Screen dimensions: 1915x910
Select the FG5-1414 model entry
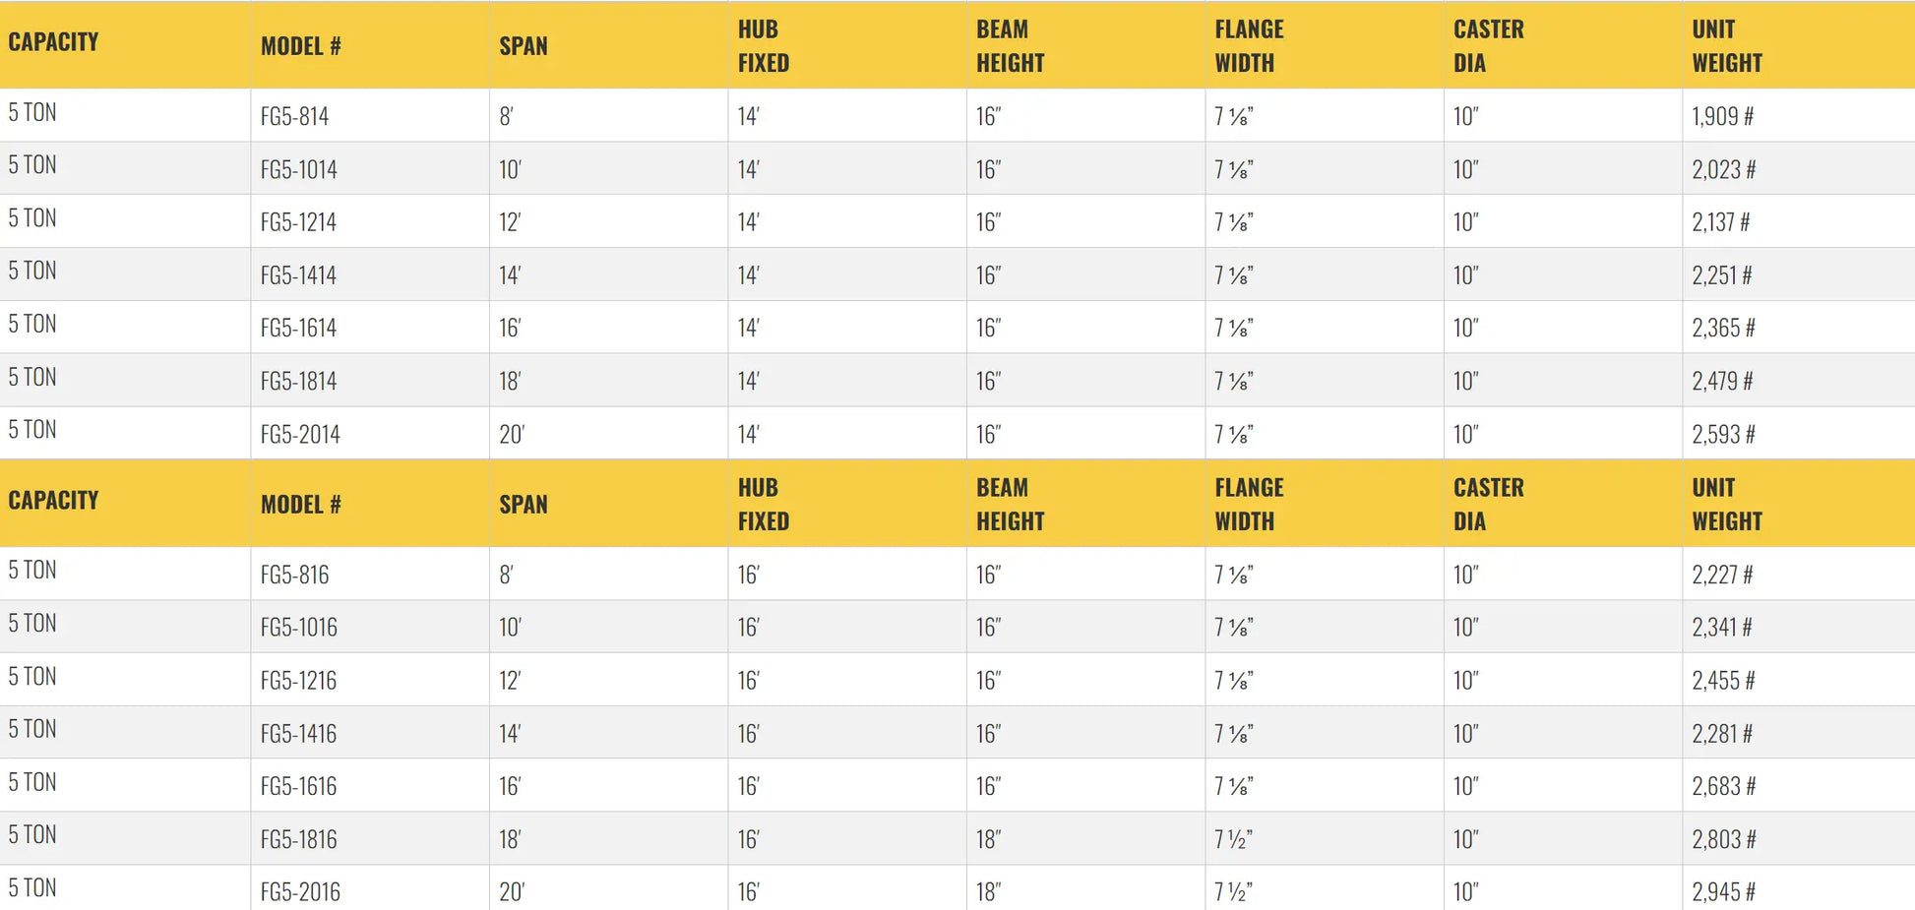(298, 275)
